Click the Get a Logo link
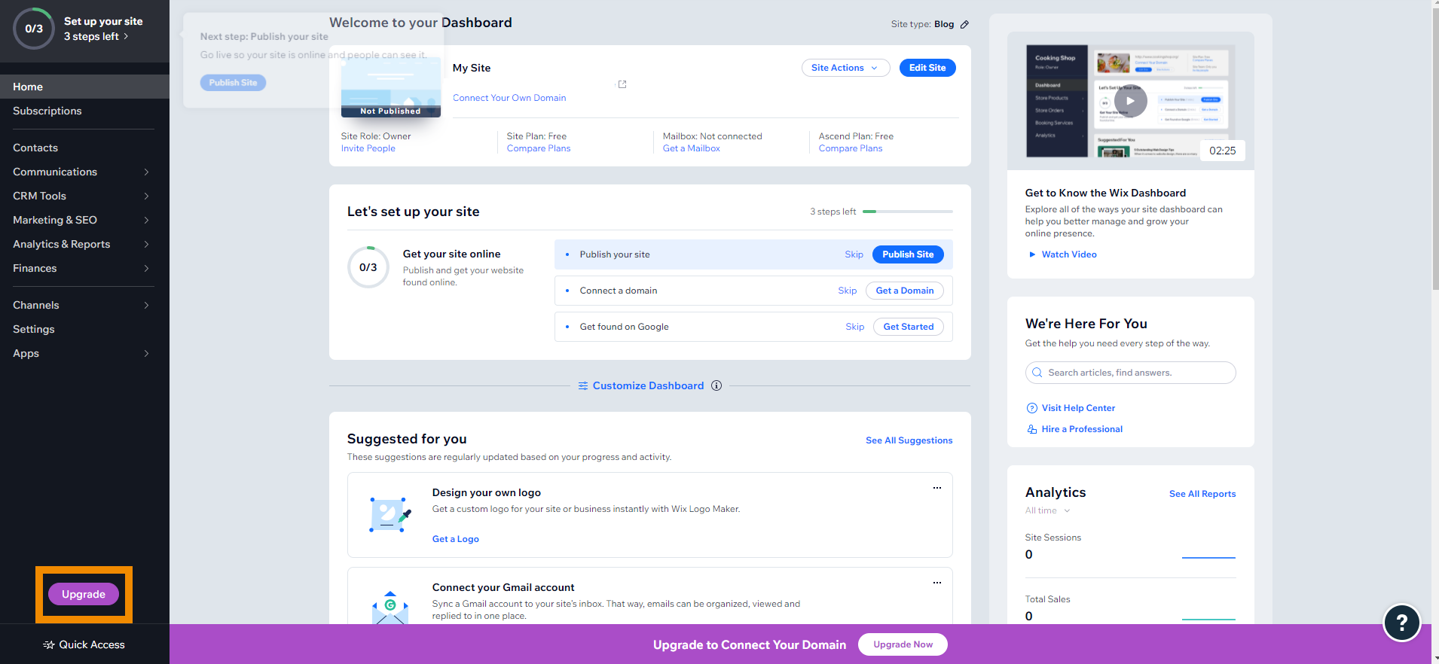Viewport: 1439px width, 664px height. click(455, 539)
